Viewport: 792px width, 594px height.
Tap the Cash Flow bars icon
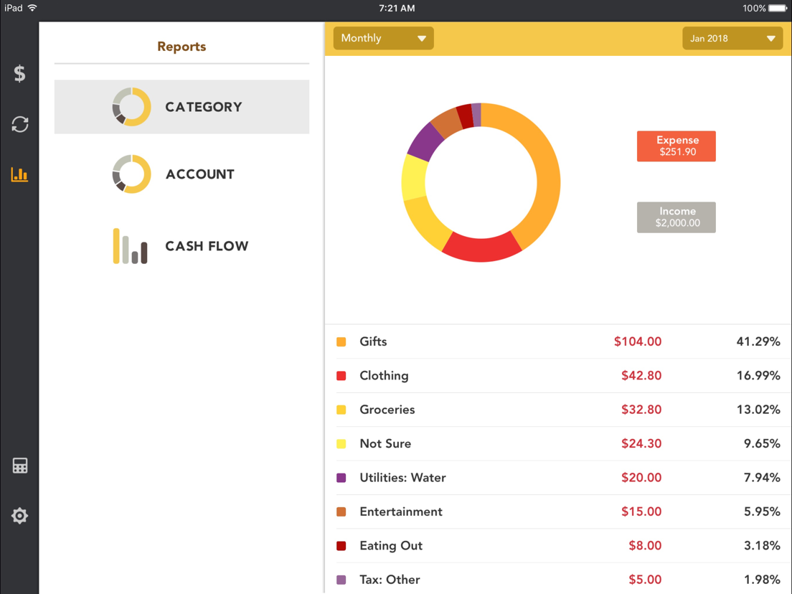coord(131,246)
